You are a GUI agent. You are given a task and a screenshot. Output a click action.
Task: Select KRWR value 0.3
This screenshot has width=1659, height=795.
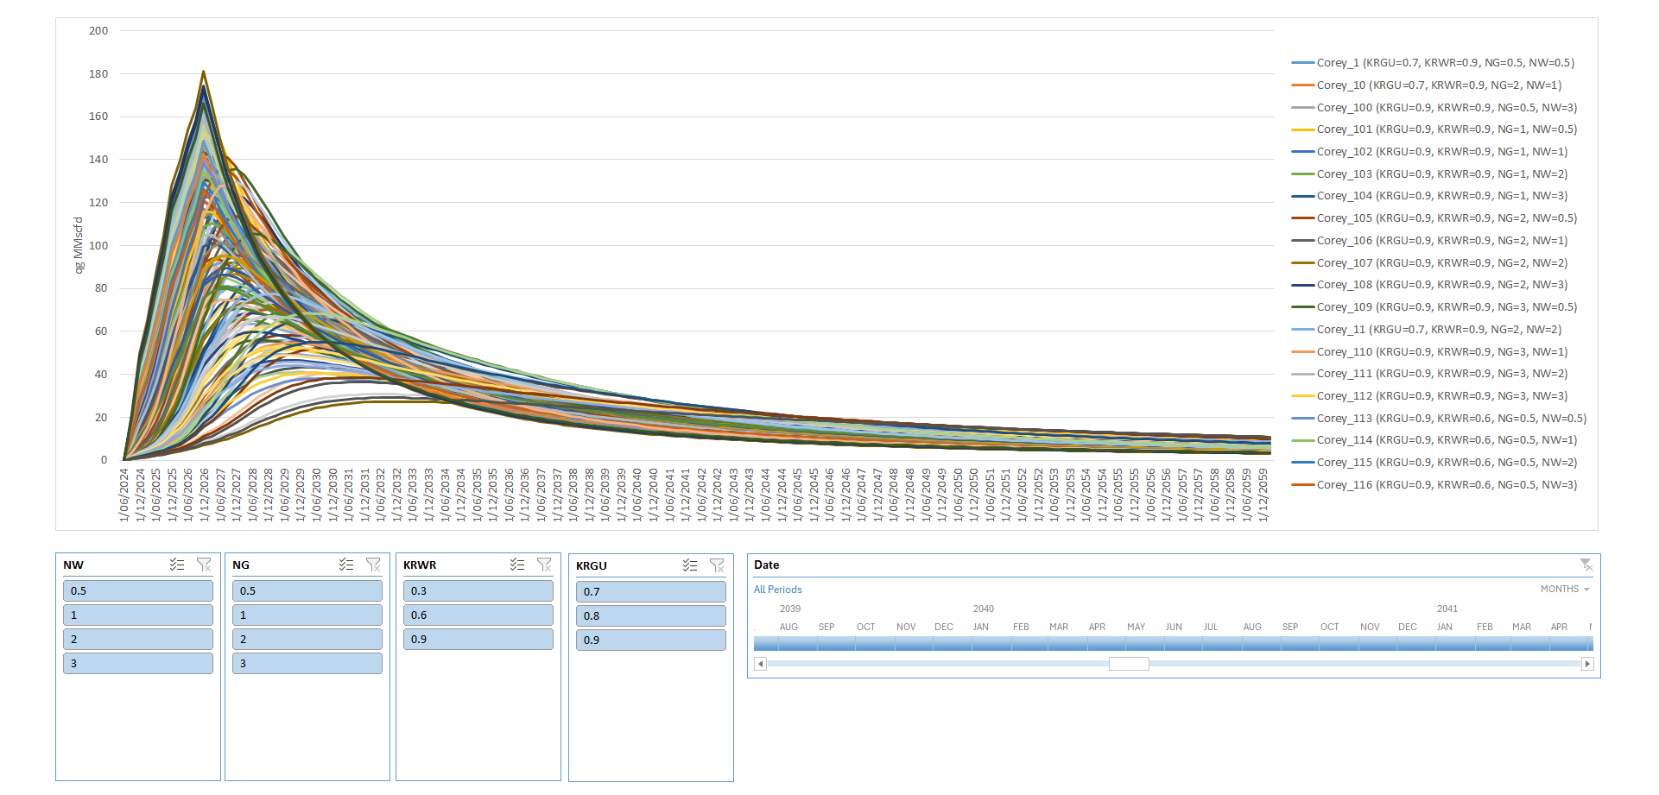click(478, 590)
